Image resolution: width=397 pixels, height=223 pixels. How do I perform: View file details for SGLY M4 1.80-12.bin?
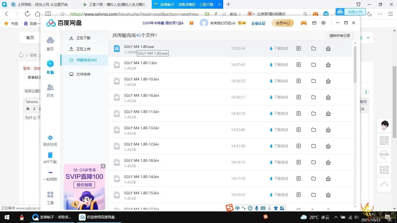click(x=298, y=146)
